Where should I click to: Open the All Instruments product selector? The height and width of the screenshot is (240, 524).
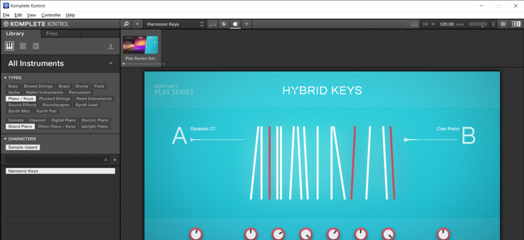[x=60, y=63]
